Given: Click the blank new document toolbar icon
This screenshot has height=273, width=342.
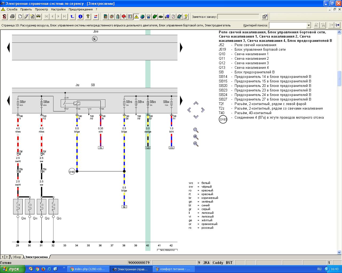Looking at the screenshot, I should (20, 17).
